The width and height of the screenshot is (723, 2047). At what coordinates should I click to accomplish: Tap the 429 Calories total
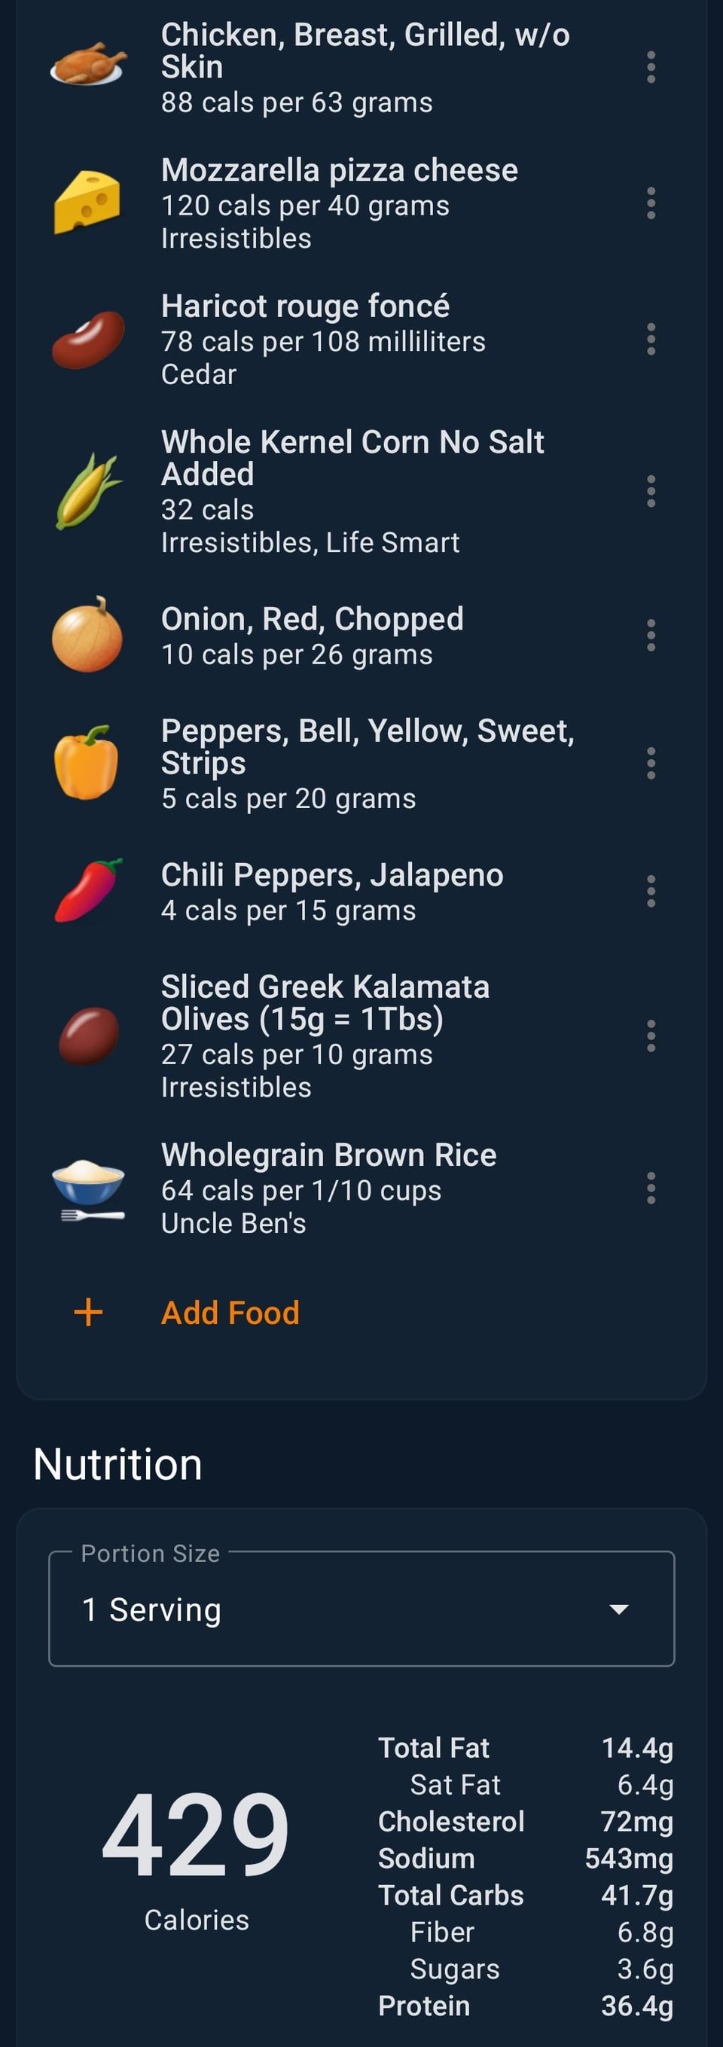[x=196, y=1835]
